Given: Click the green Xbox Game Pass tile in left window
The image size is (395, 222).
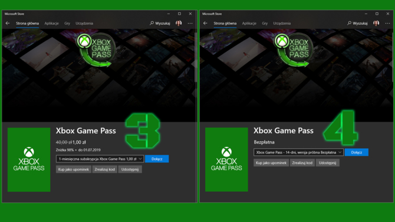Looking at the screenshot, I should (x=29, y=159).
